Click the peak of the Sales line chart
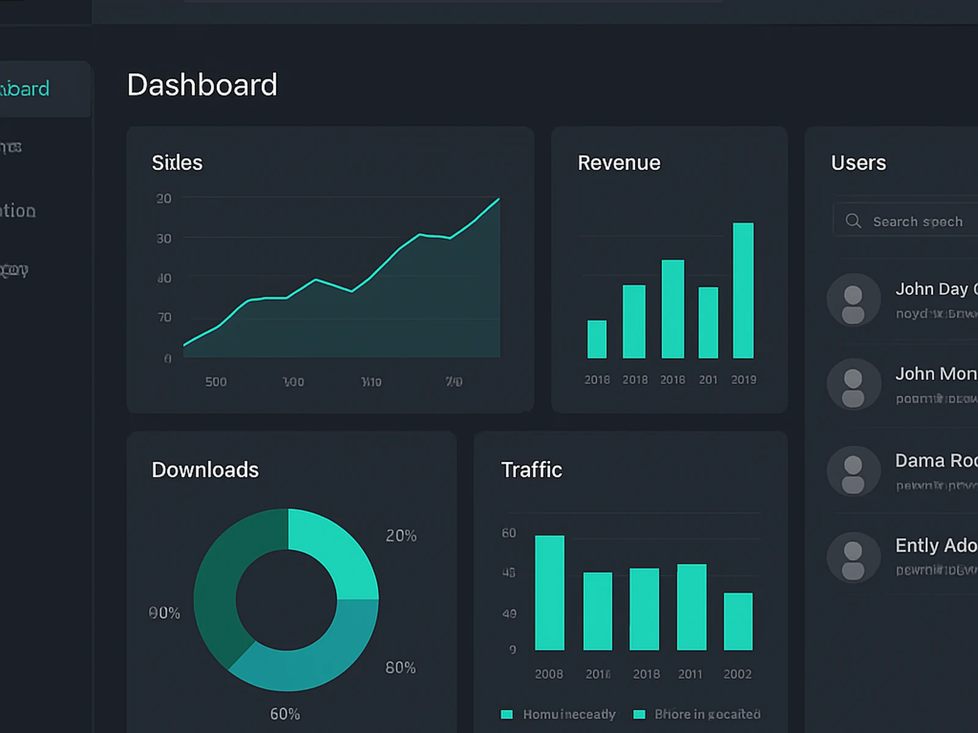Image resolution: width=978 pixels, height=733 pixels. coord(498,200)
